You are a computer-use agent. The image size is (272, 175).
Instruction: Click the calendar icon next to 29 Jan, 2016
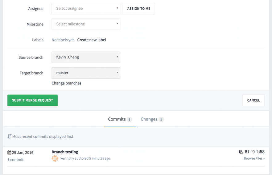pos(9,153)
